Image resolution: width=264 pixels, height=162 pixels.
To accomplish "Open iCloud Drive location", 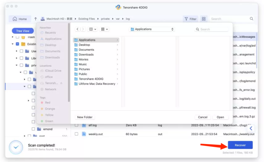I will pos(51,71).
